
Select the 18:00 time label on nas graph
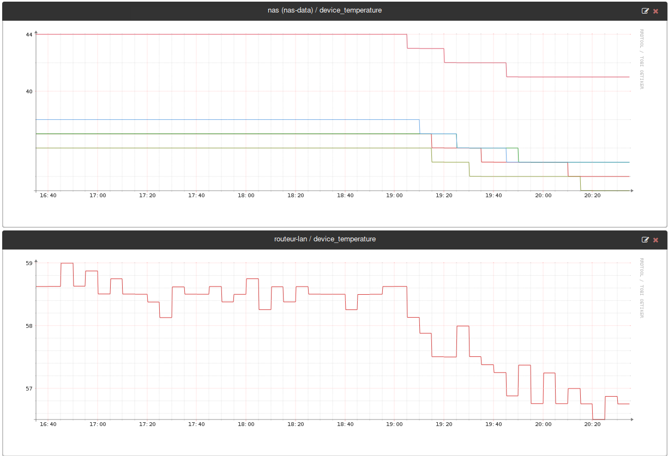[246, 196]
